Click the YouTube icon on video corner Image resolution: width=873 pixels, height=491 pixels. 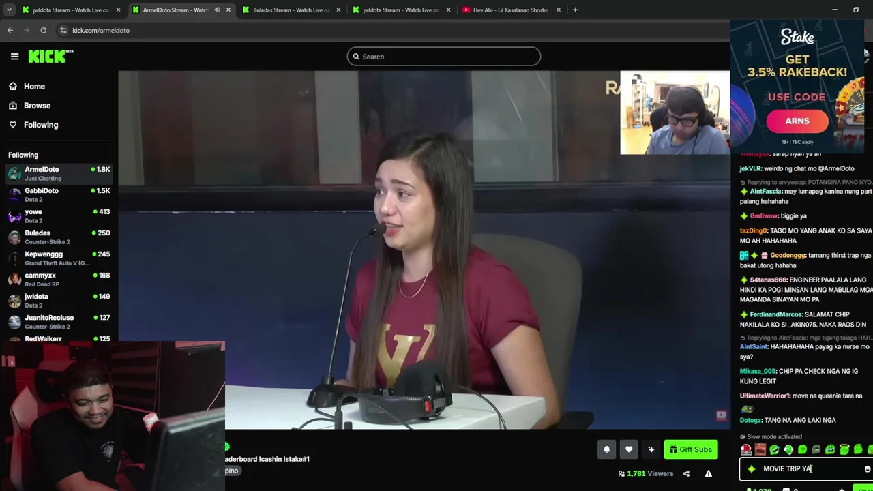[x=721, y=415]
